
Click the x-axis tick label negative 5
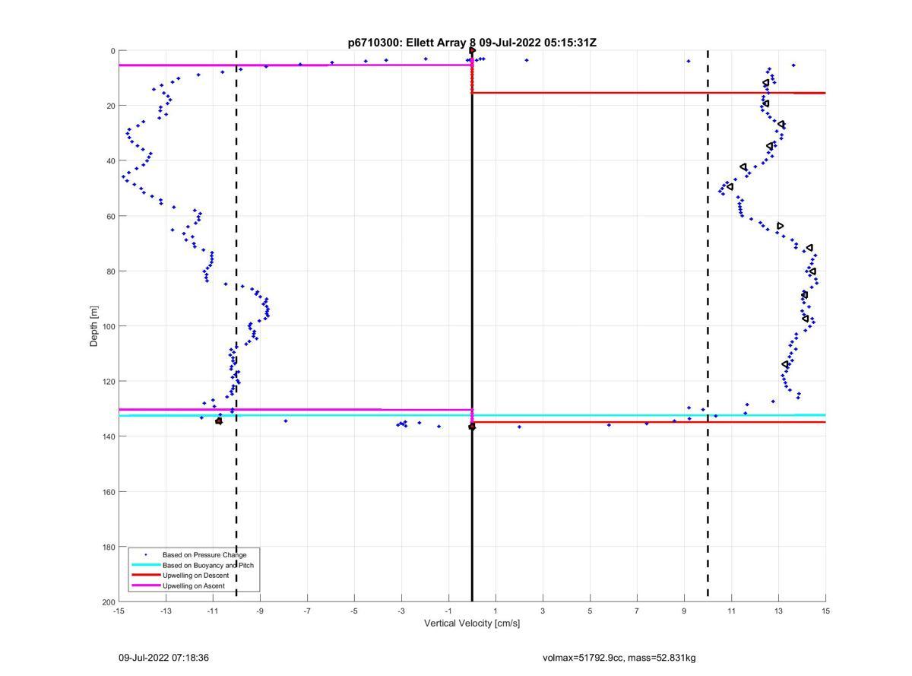pos(354,611)
